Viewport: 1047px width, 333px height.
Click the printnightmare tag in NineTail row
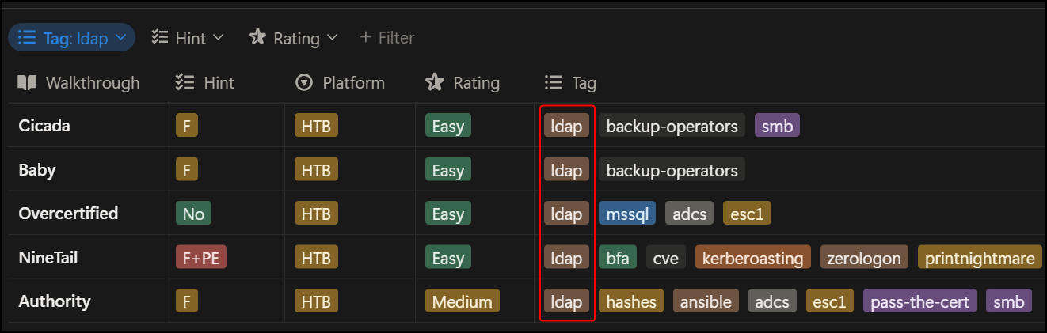[980, 258]
